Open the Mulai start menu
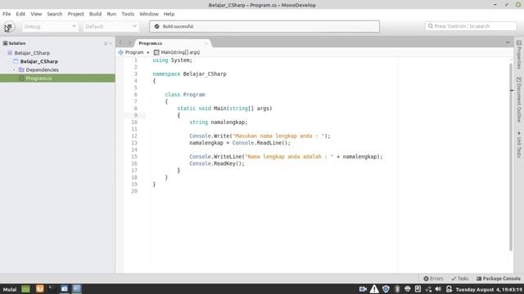 tap(10, 289)
